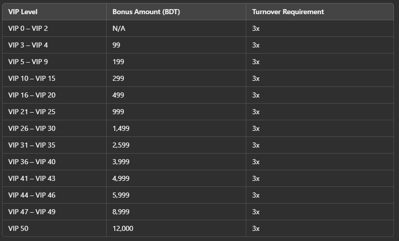Select the 3x turnover cell for VIP 50
This screenshot has height=241, width=399.
tap(320, 228)
